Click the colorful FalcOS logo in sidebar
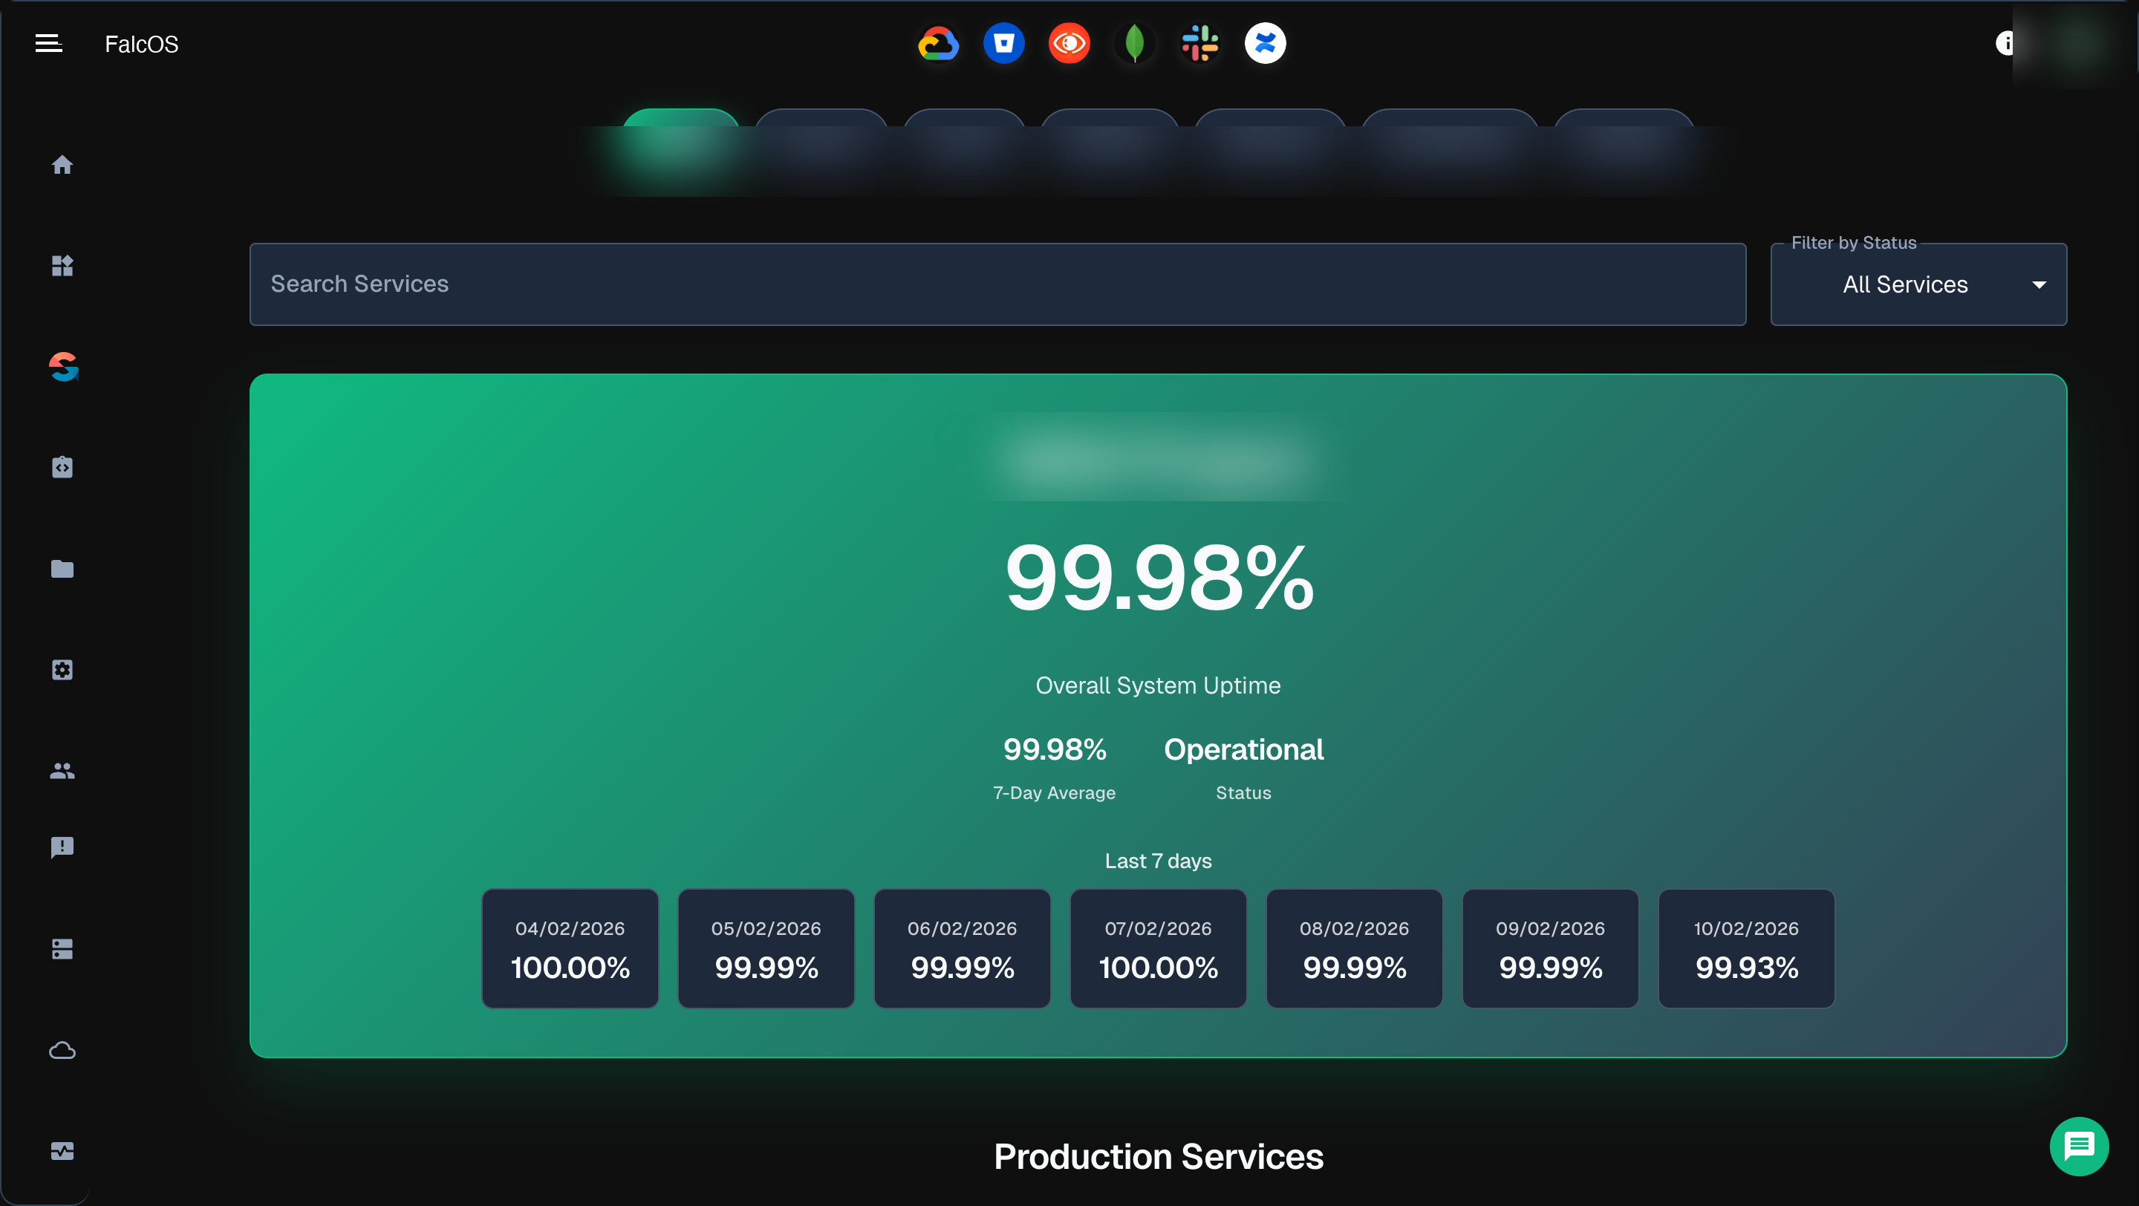This screenshot has width=2139, height=1206. click(62, 366)
